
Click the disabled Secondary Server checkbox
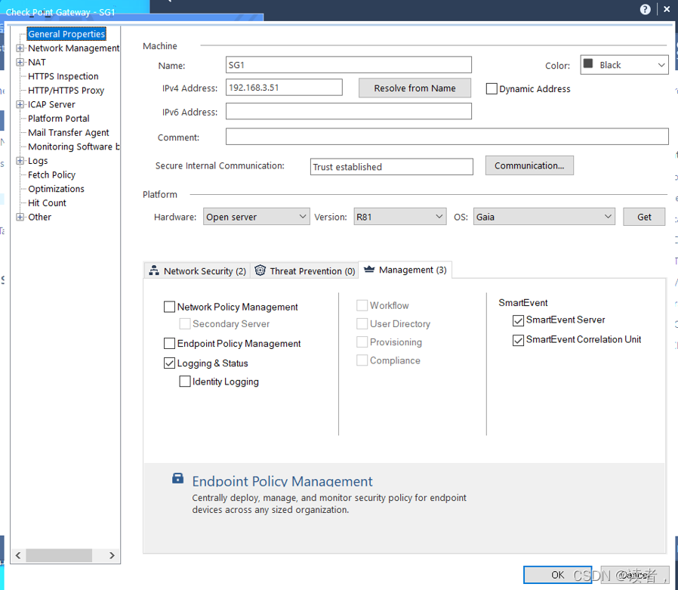pyautogui.click(x=185, y=323)
